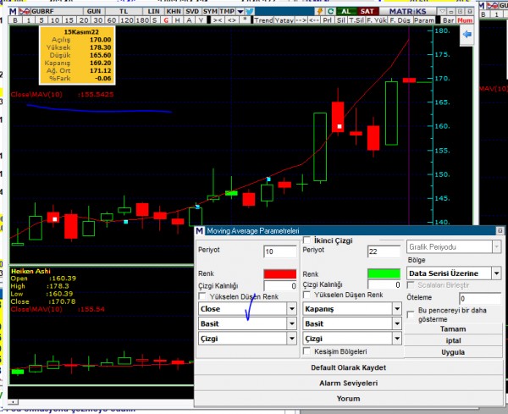
Task: Click the M Matriks logo in the chart title bar
Action: tap(13, 11)
